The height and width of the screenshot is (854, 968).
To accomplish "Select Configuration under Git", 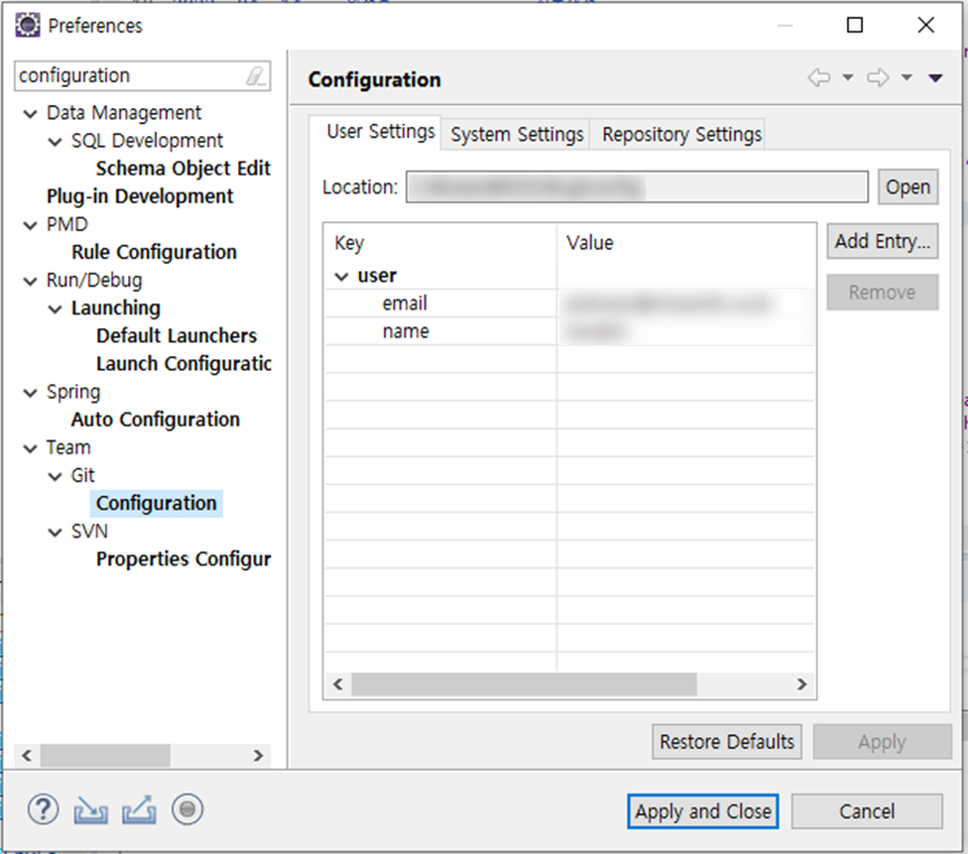I will point(156,503).
